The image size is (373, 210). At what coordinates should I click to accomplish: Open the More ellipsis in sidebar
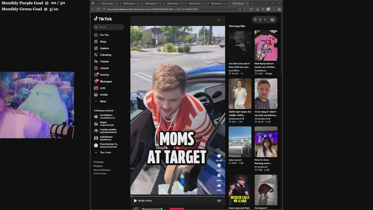pyautogui.click(x=96, y=101)
